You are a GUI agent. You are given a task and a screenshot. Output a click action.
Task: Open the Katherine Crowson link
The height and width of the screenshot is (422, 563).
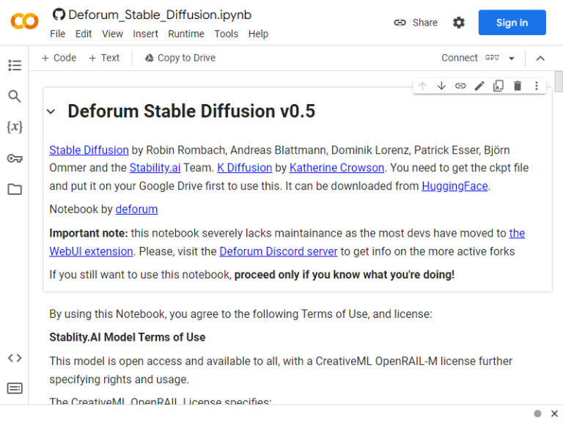coord(336,168)
